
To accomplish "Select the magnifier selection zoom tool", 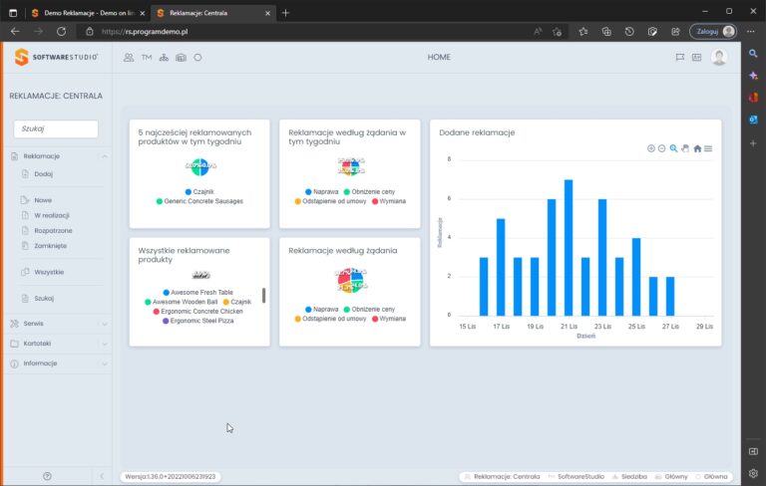I will click(x=673, y=148).
